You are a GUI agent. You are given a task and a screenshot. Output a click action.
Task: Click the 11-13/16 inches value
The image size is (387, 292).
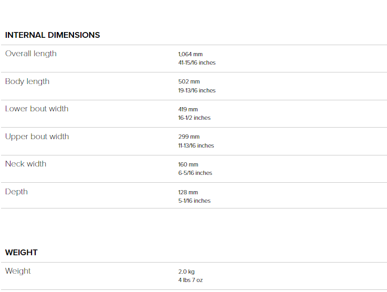coord(196,145)
